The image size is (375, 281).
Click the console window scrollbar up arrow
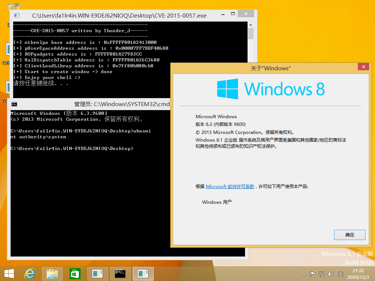[251, 25]
